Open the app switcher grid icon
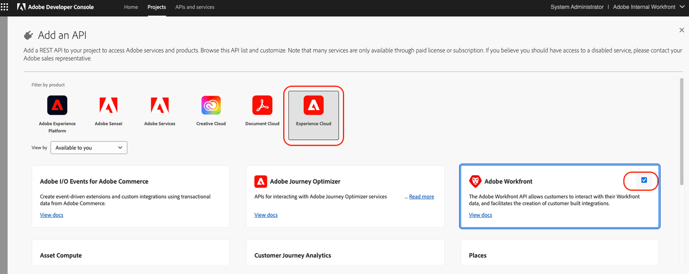 [x=6, y=7]
